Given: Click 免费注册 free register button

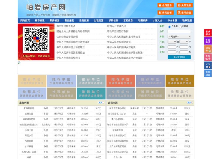Looking at the screenshot, I should click(185, 5).
